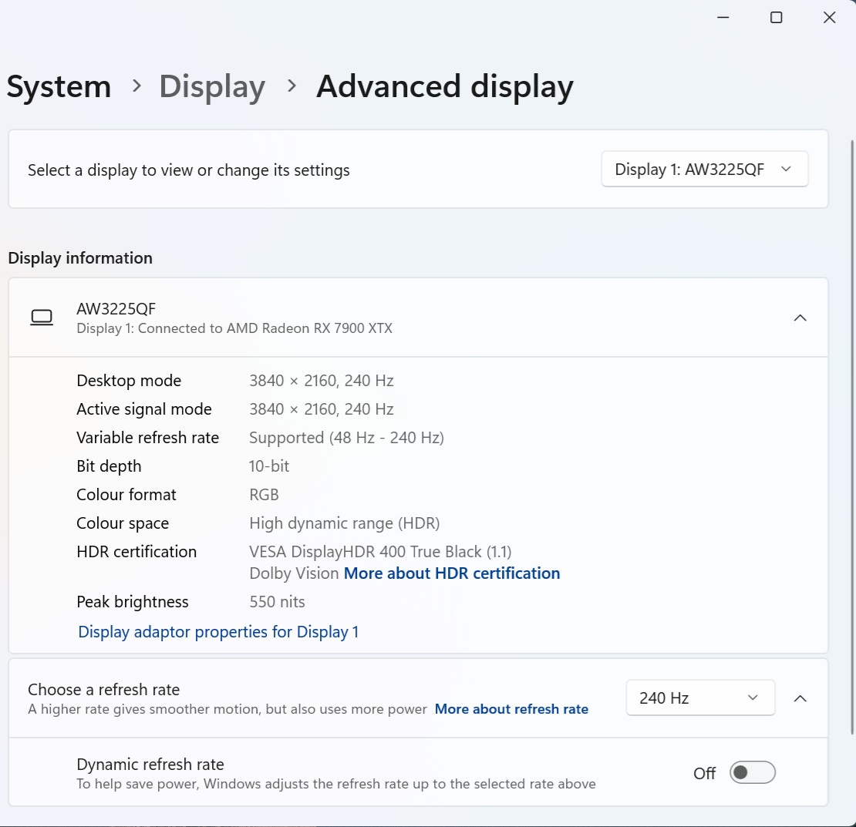Viewport: 856px width, 827px height.
Task: Open More about HDR certification link
Action: [x=452, y=573]
